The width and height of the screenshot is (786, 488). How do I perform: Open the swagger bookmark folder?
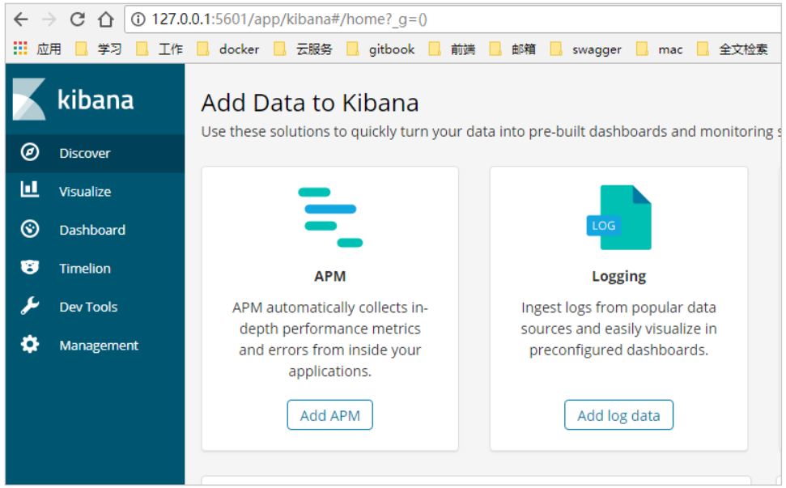[x=586, y=49]
